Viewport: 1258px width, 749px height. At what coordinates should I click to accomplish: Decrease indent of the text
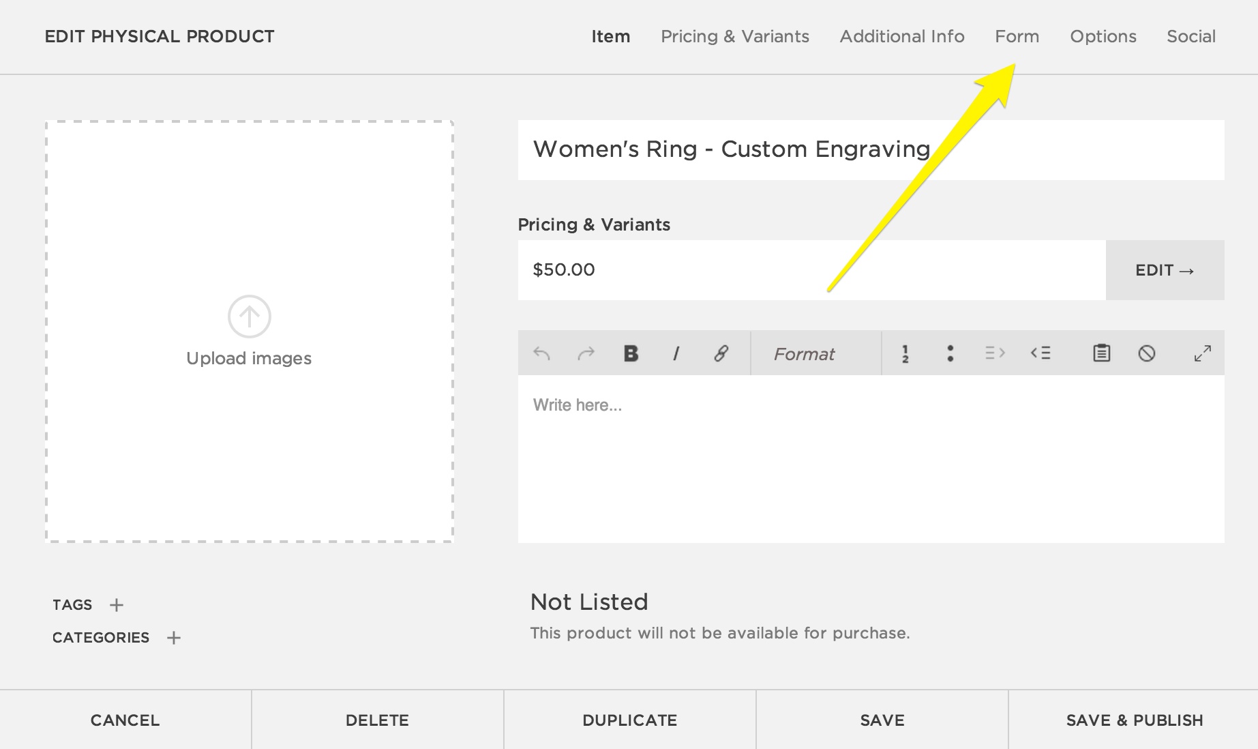point(1040,353)
